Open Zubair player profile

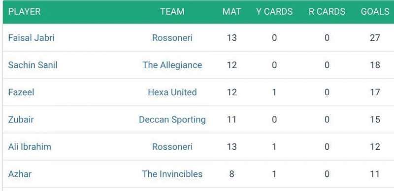(21, 120)
